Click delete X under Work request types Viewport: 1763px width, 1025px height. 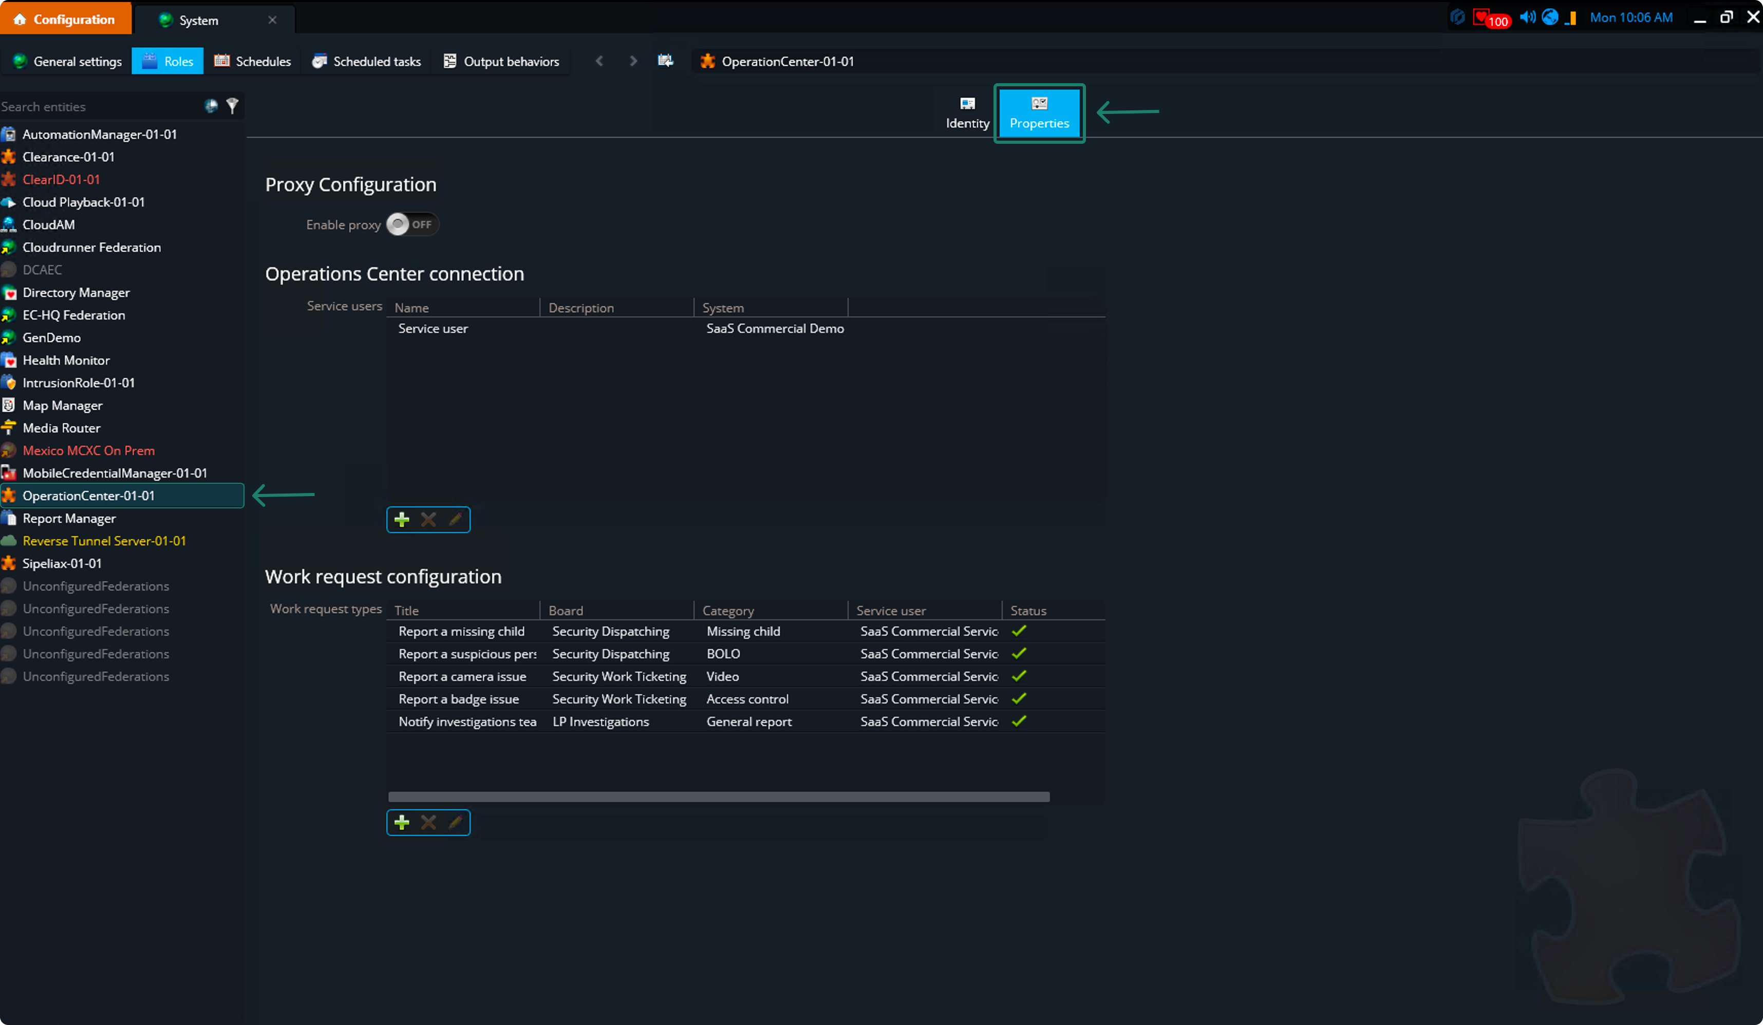coord(428,822)
